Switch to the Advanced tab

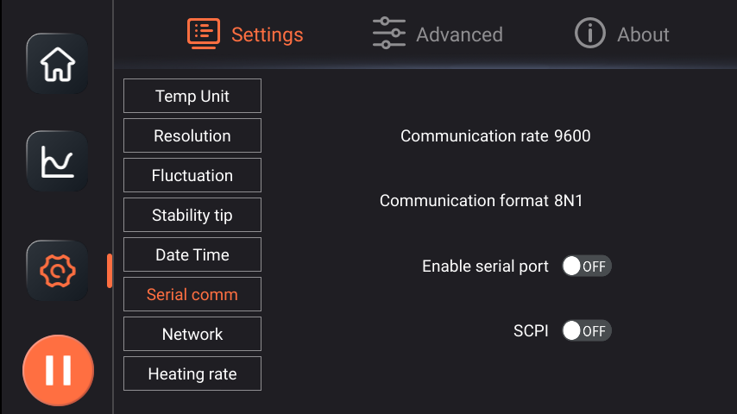458,34
